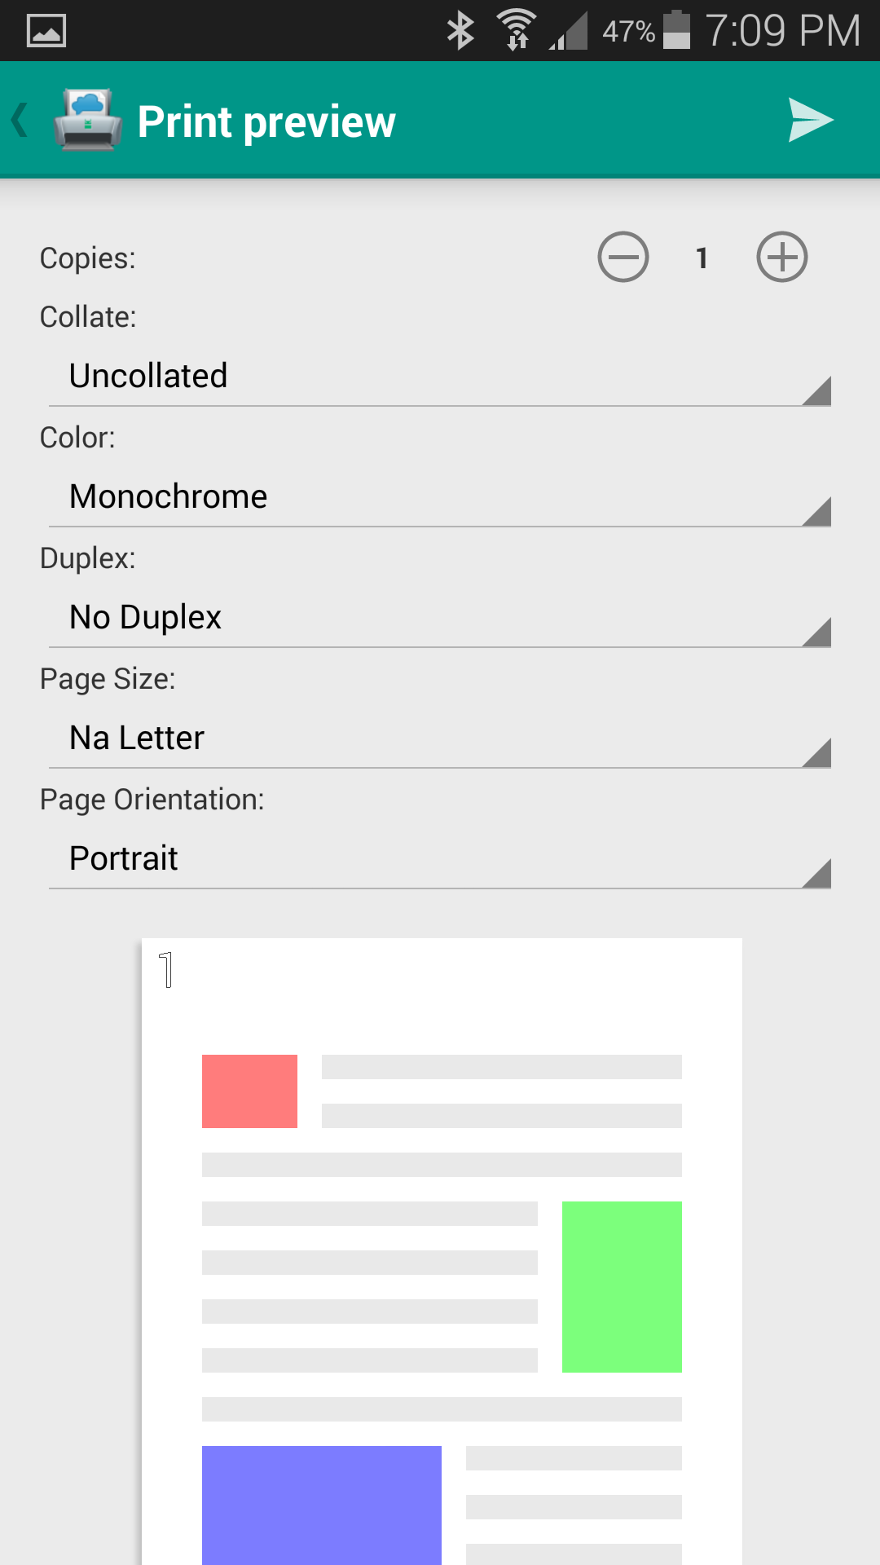
Task: Tap the cloud printer app icon
Action: 88,121
